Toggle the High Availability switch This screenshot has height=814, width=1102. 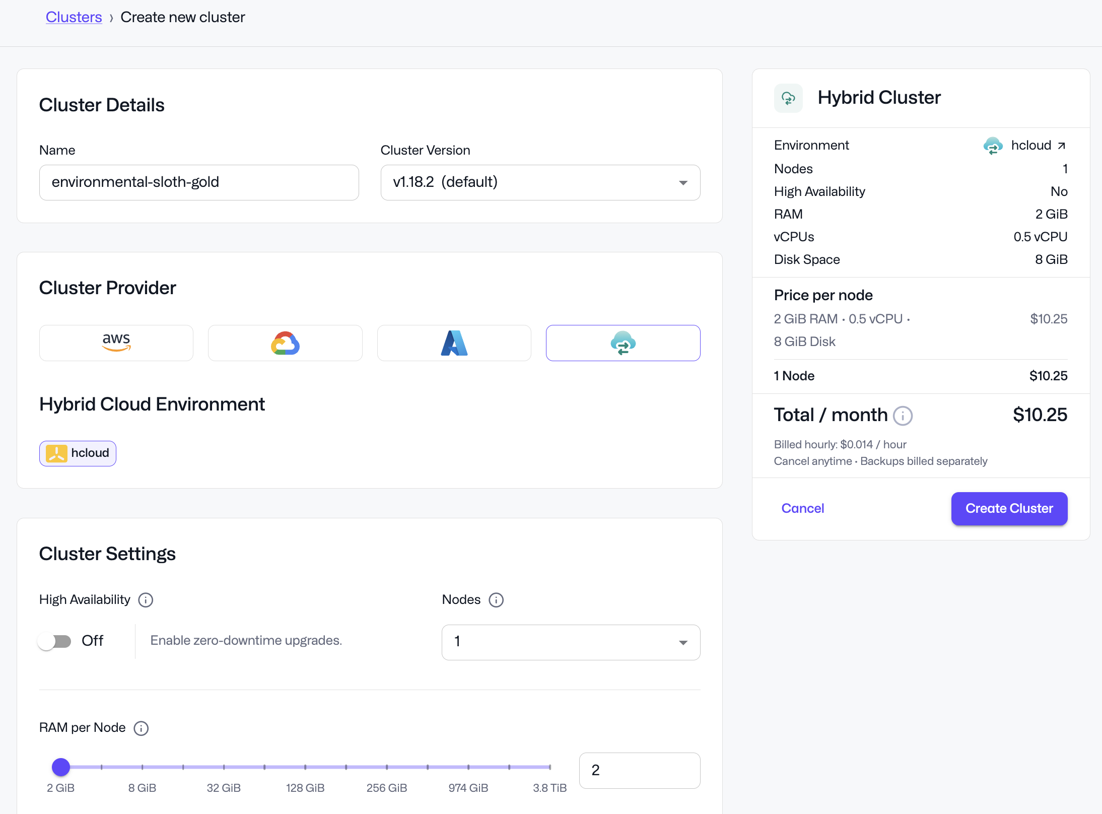click(55, 641)
